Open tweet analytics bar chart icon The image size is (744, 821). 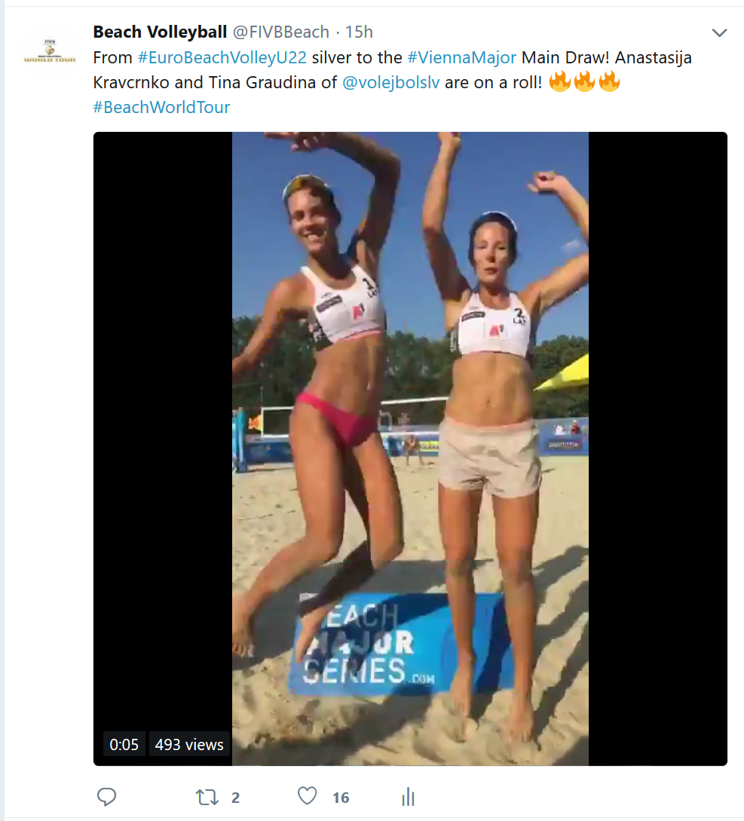[409, 797]
